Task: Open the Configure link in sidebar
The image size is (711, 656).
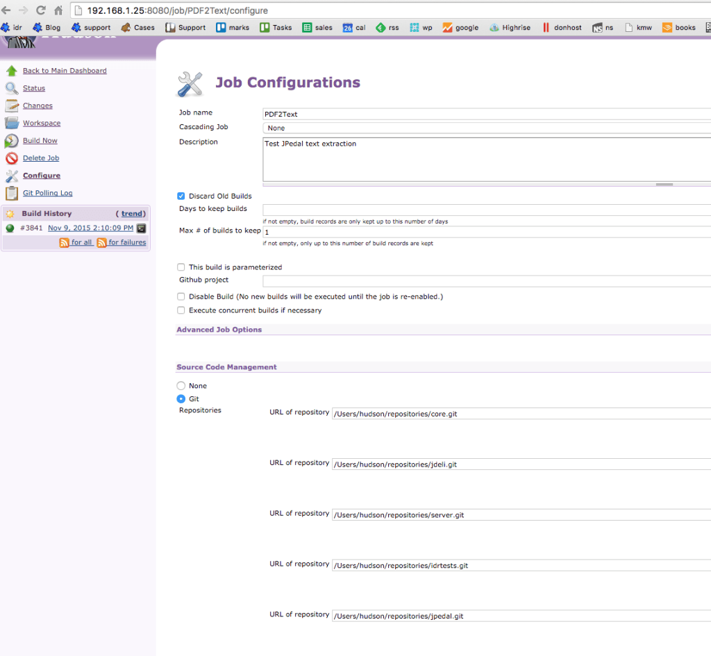Action: point(42,176)
